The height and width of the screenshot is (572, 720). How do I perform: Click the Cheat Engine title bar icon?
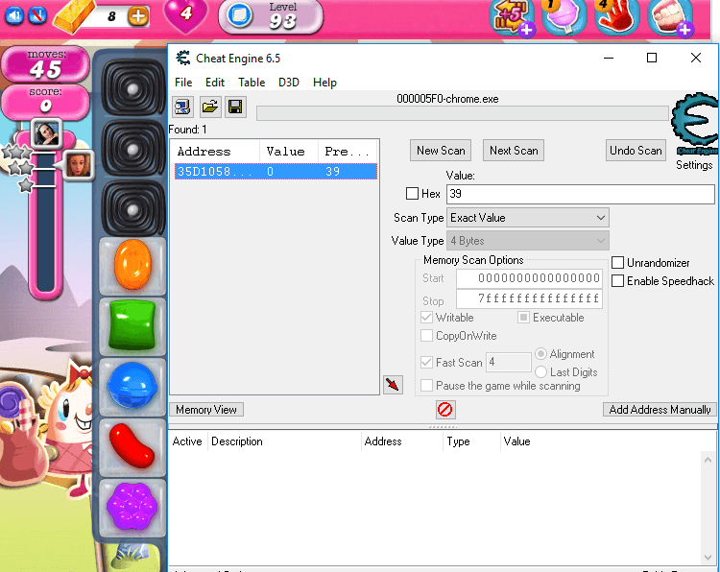coord(183,58)
